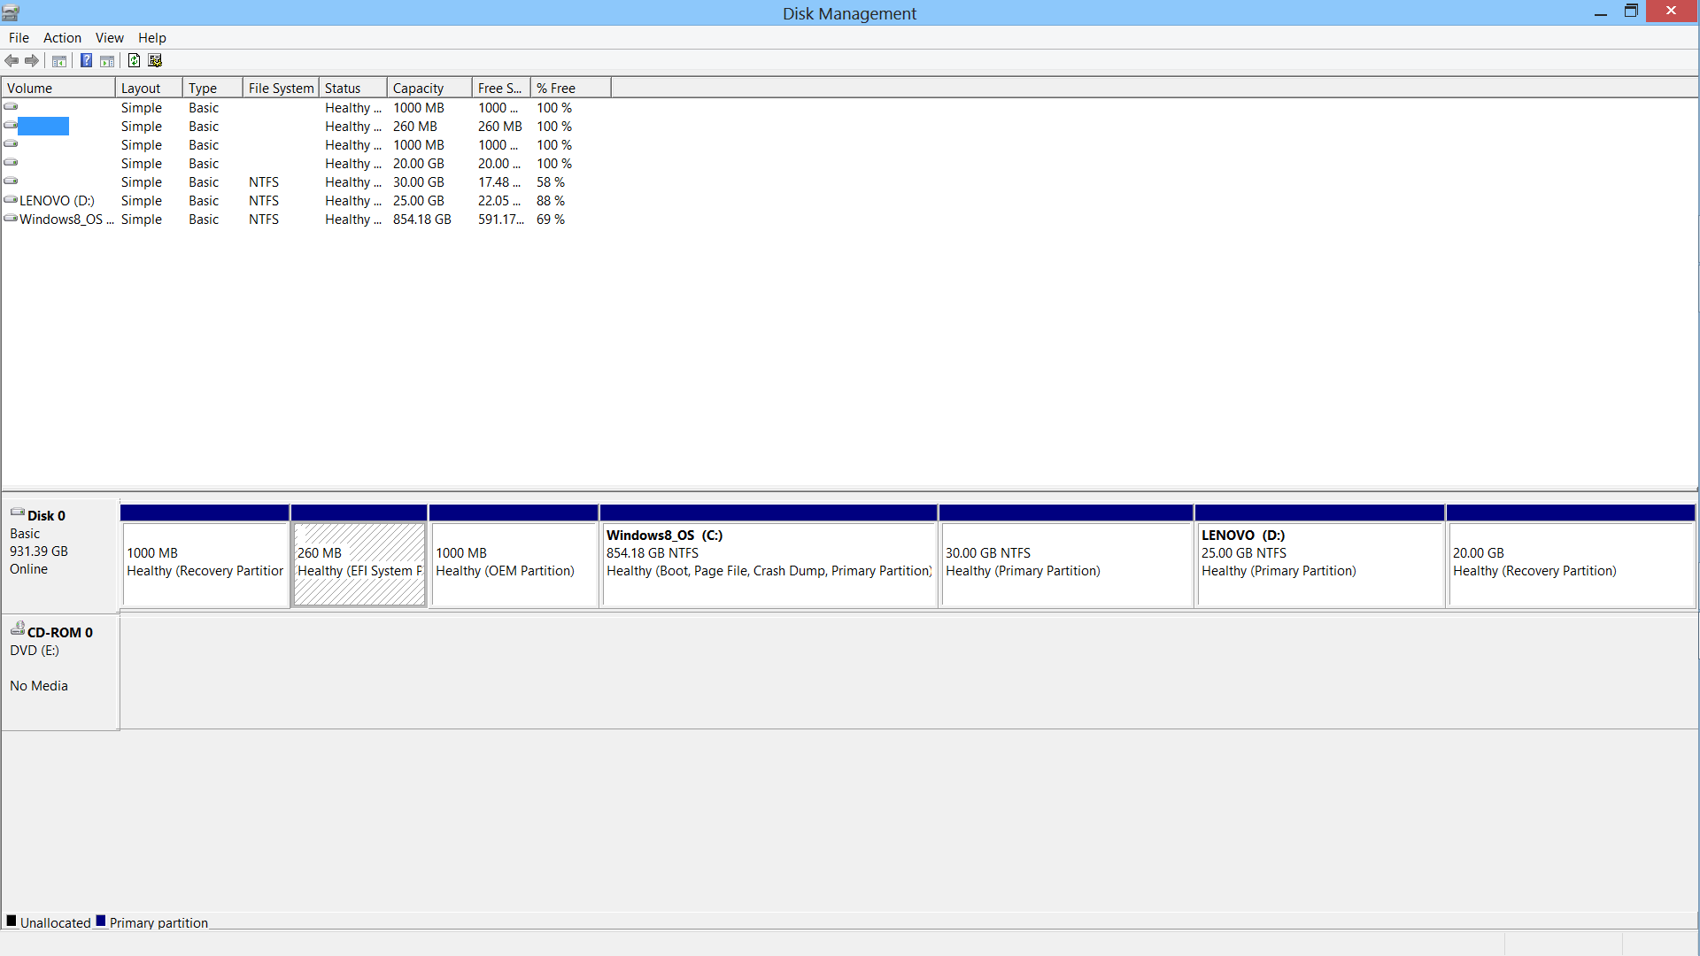Open the File menu

pyautogui.click(x=19, y=38)
